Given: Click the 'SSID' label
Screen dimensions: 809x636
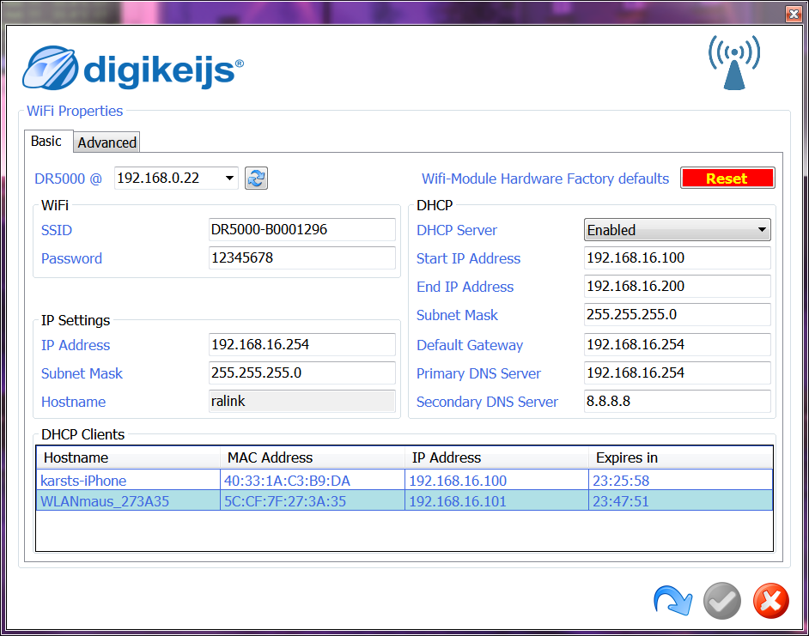Looking at the screenshot, I should tap(57, 230).
